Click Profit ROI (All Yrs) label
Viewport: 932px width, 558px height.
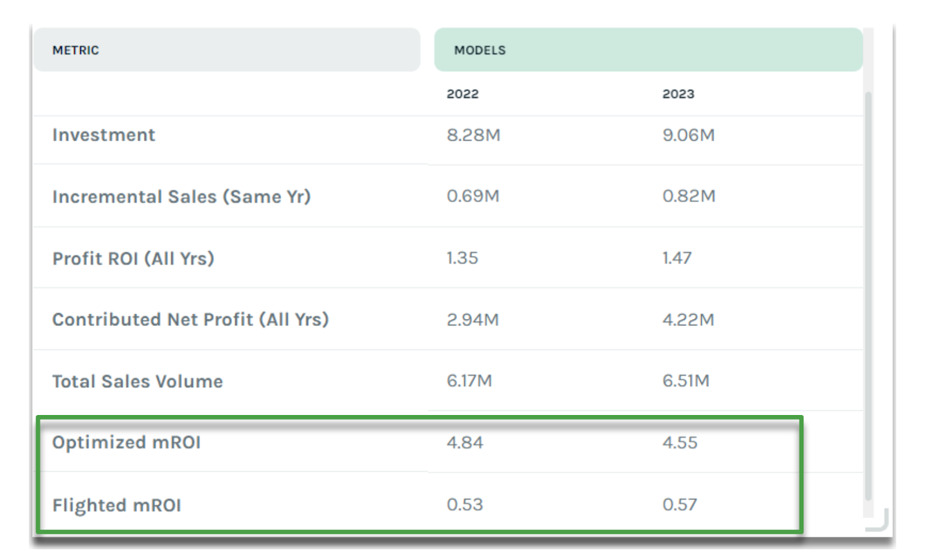[x=133, y=258]
